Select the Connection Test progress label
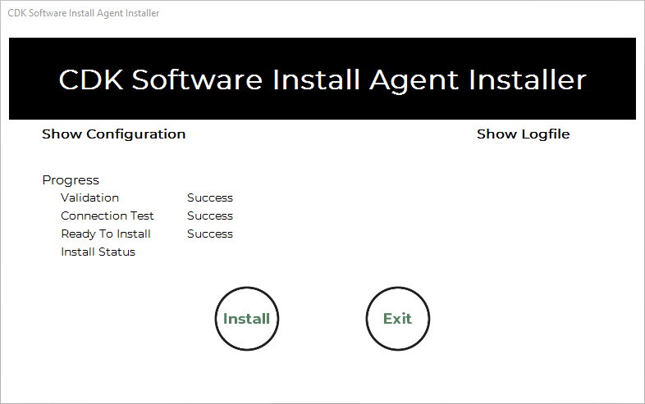The height and width of the screenshot is (404, 645). [x=107, y=216]
